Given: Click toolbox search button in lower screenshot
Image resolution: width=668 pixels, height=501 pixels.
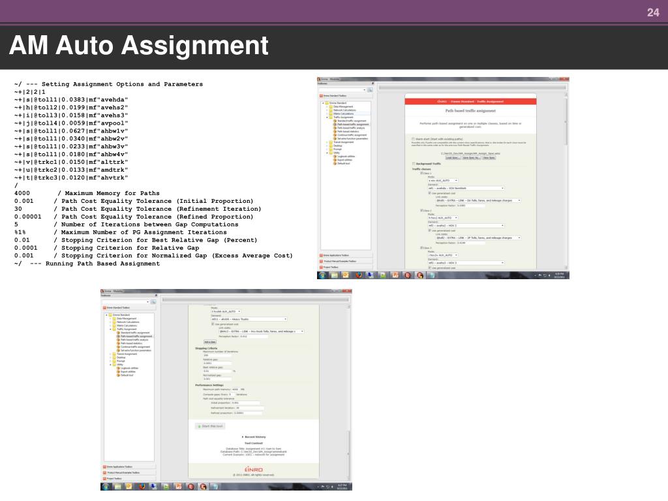Looking at the screenshot, I should click(153, 301).
